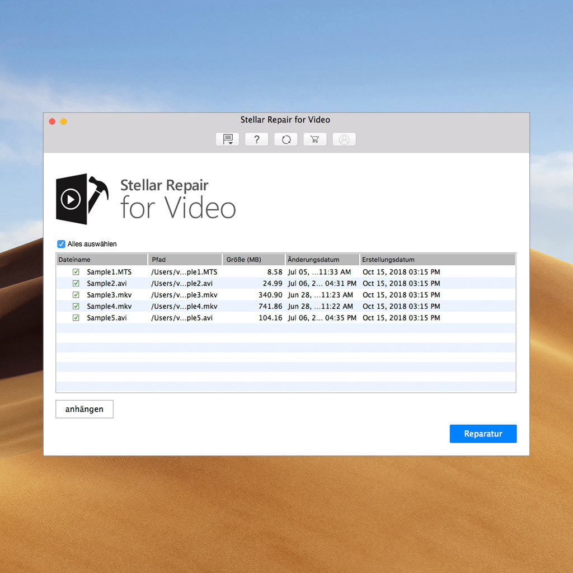Select the Sample5.avi file name
Image resolution: width=573 pixels, height=573 pixels.
107,318
